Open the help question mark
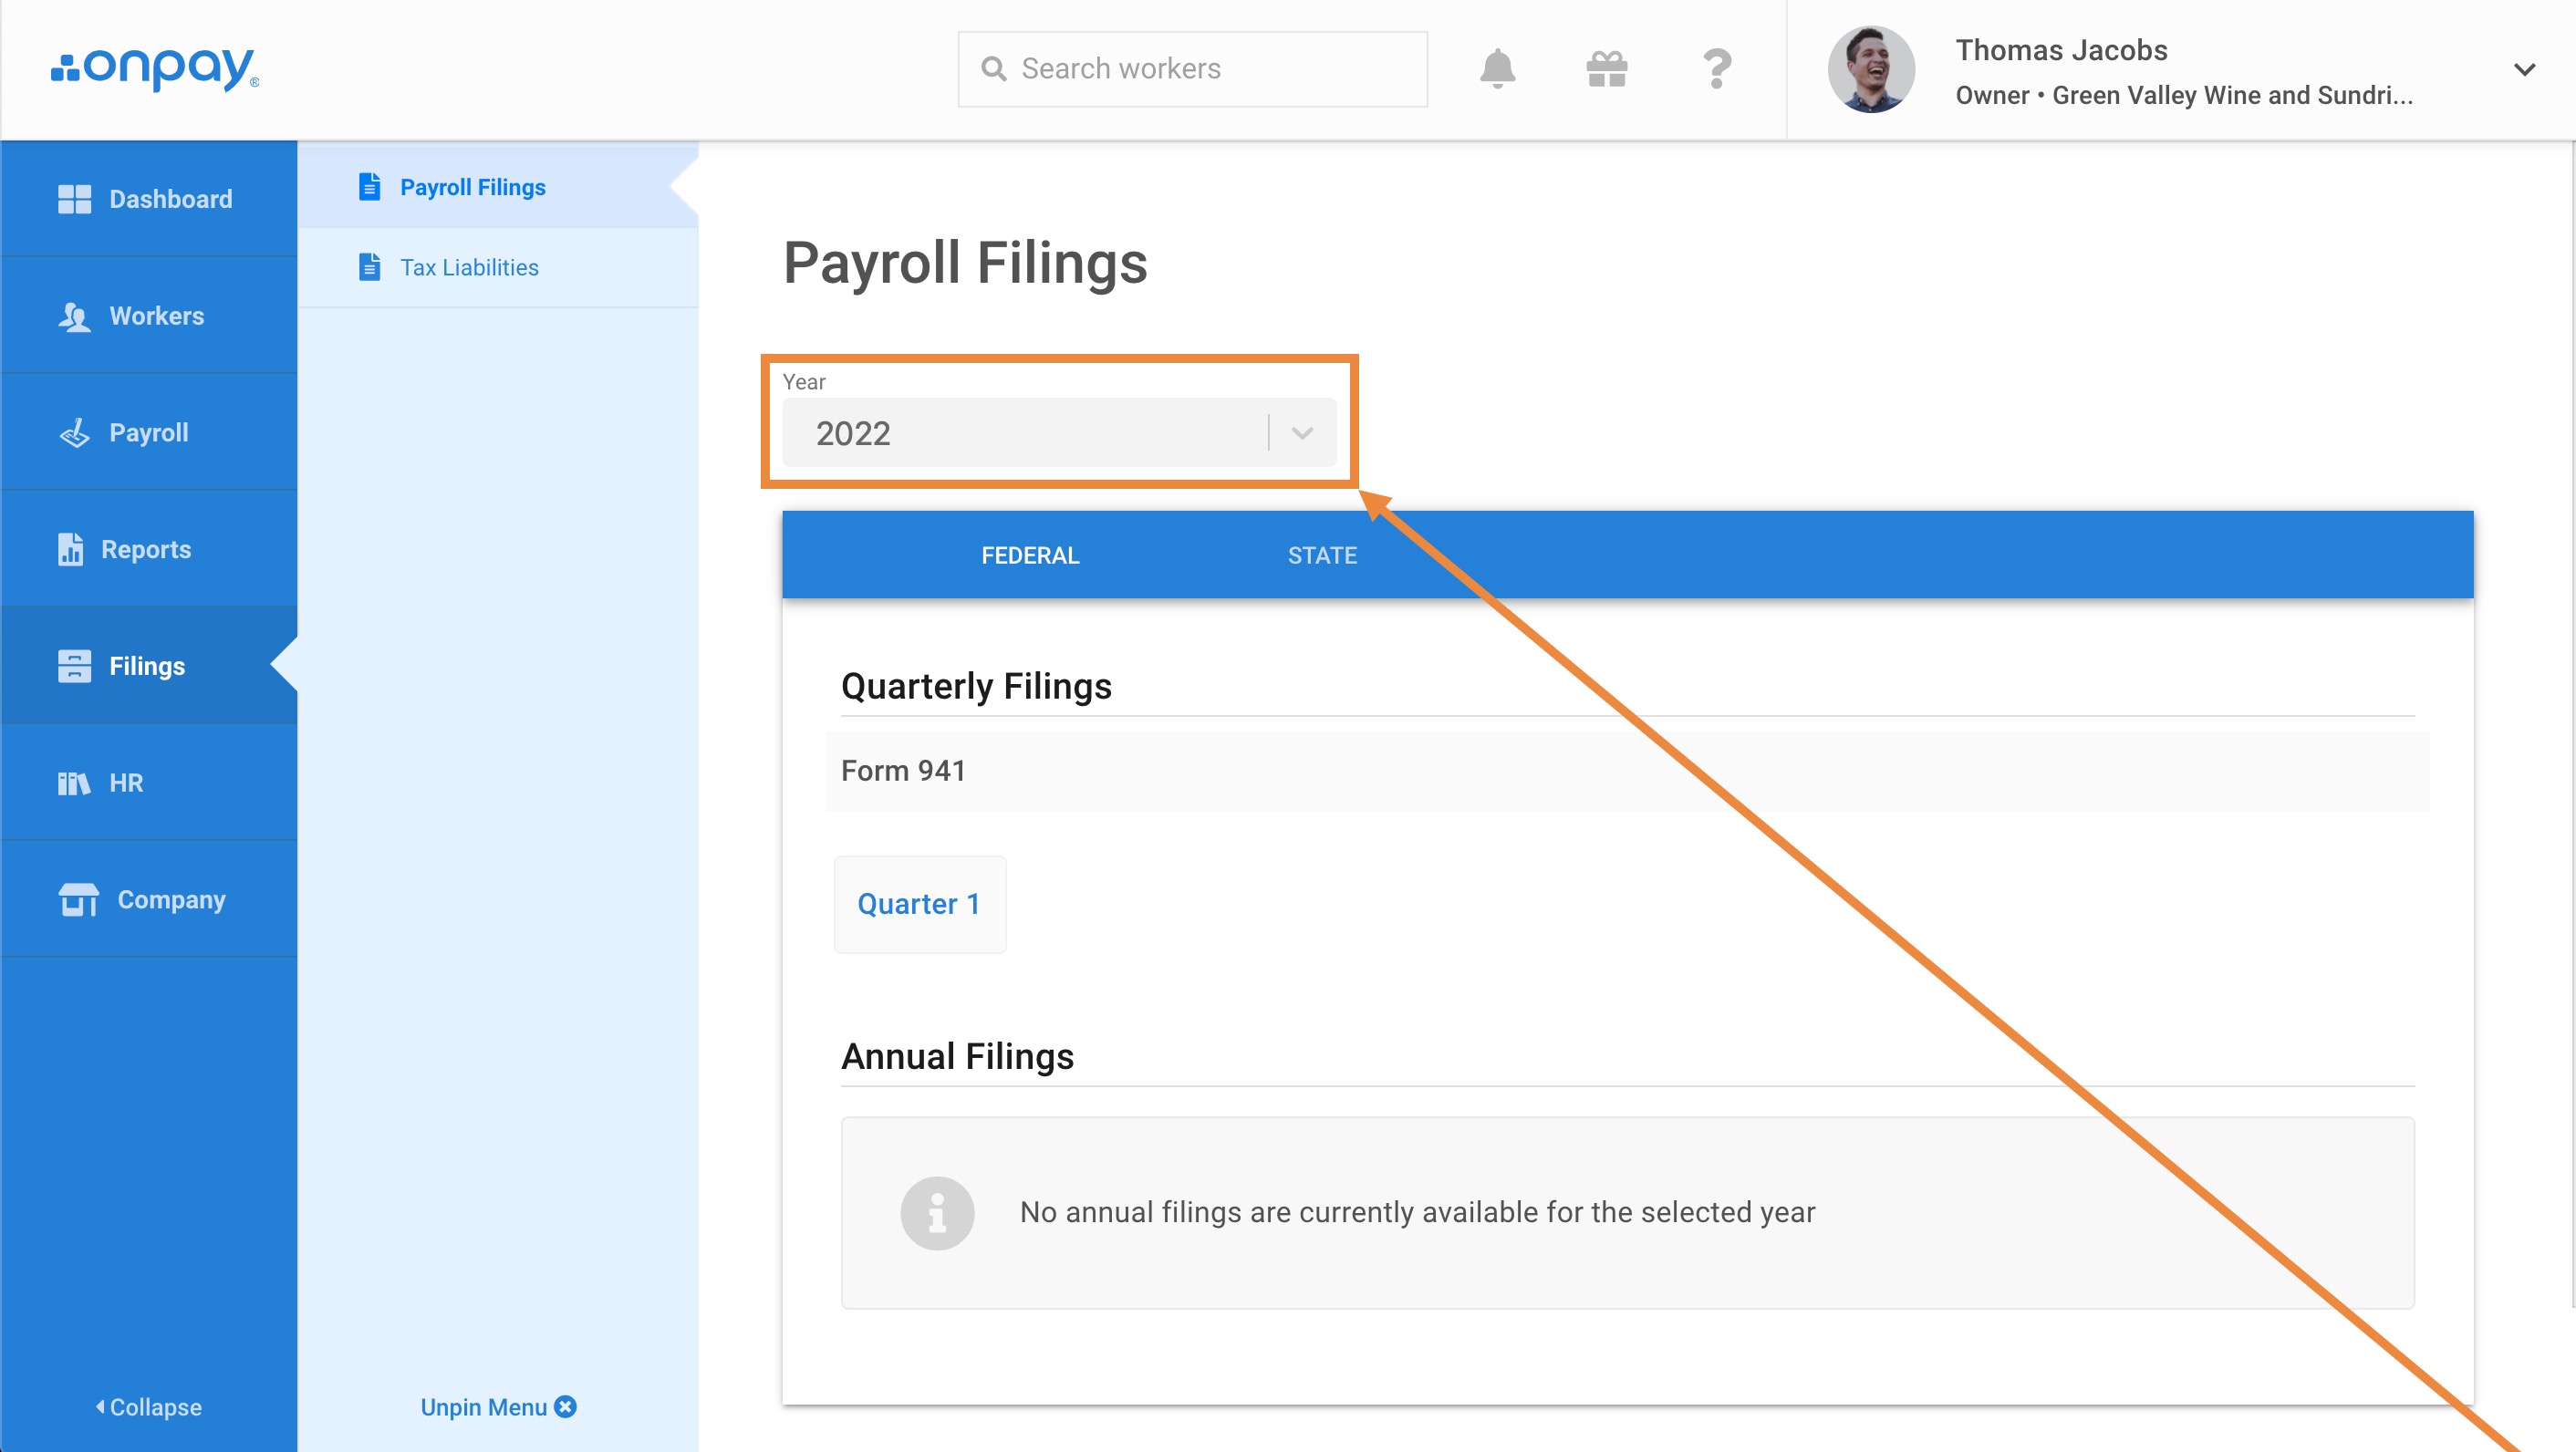 (1717, 69)
